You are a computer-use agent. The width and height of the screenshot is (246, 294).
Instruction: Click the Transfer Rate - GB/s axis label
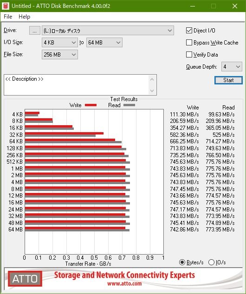pos(88,264)
